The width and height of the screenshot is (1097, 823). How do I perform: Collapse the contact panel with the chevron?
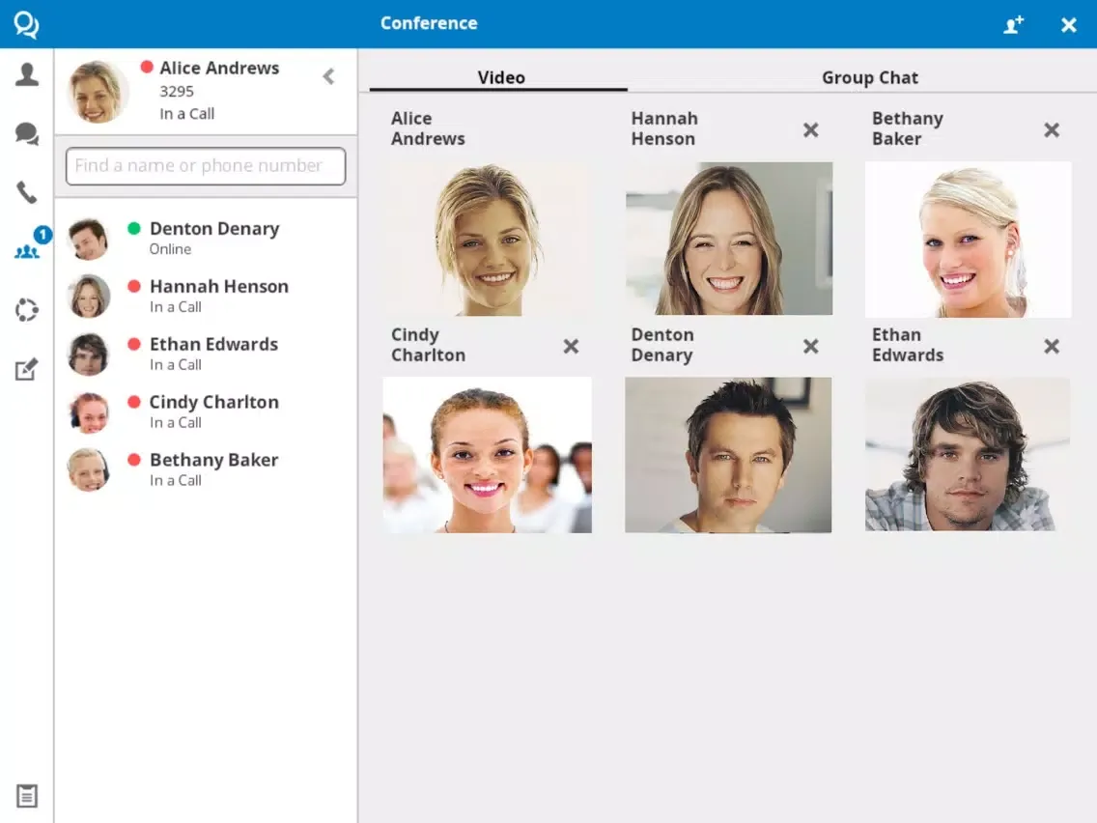click(x=329, y=76)
